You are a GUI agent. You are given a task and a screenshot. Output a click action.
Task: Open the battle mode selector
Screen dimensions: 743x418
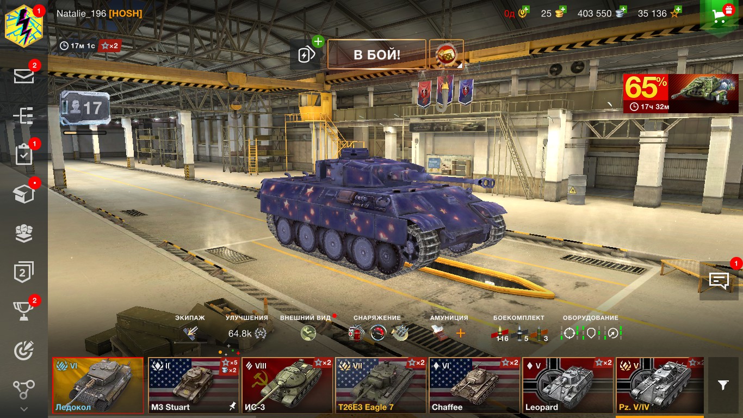pos(447,54)
